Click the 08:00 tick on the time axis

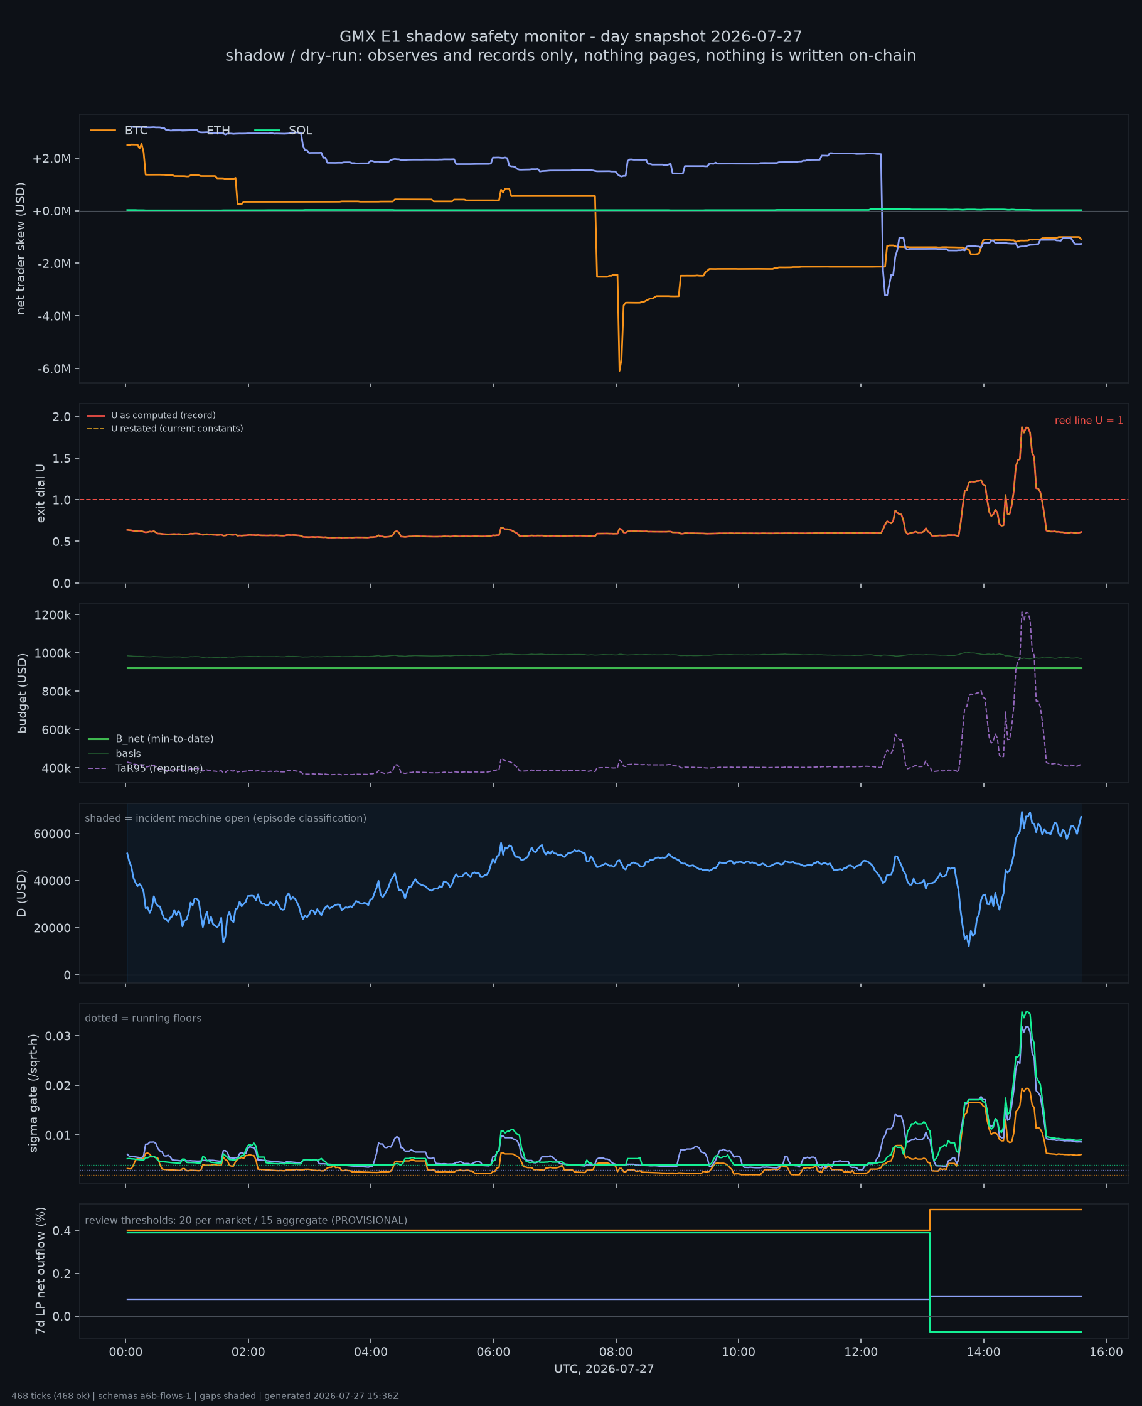[616, 1352]
